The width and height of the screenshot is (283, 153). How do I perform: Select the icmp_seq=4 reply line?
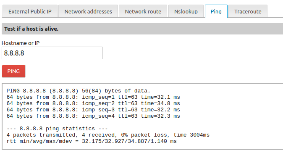93,116
